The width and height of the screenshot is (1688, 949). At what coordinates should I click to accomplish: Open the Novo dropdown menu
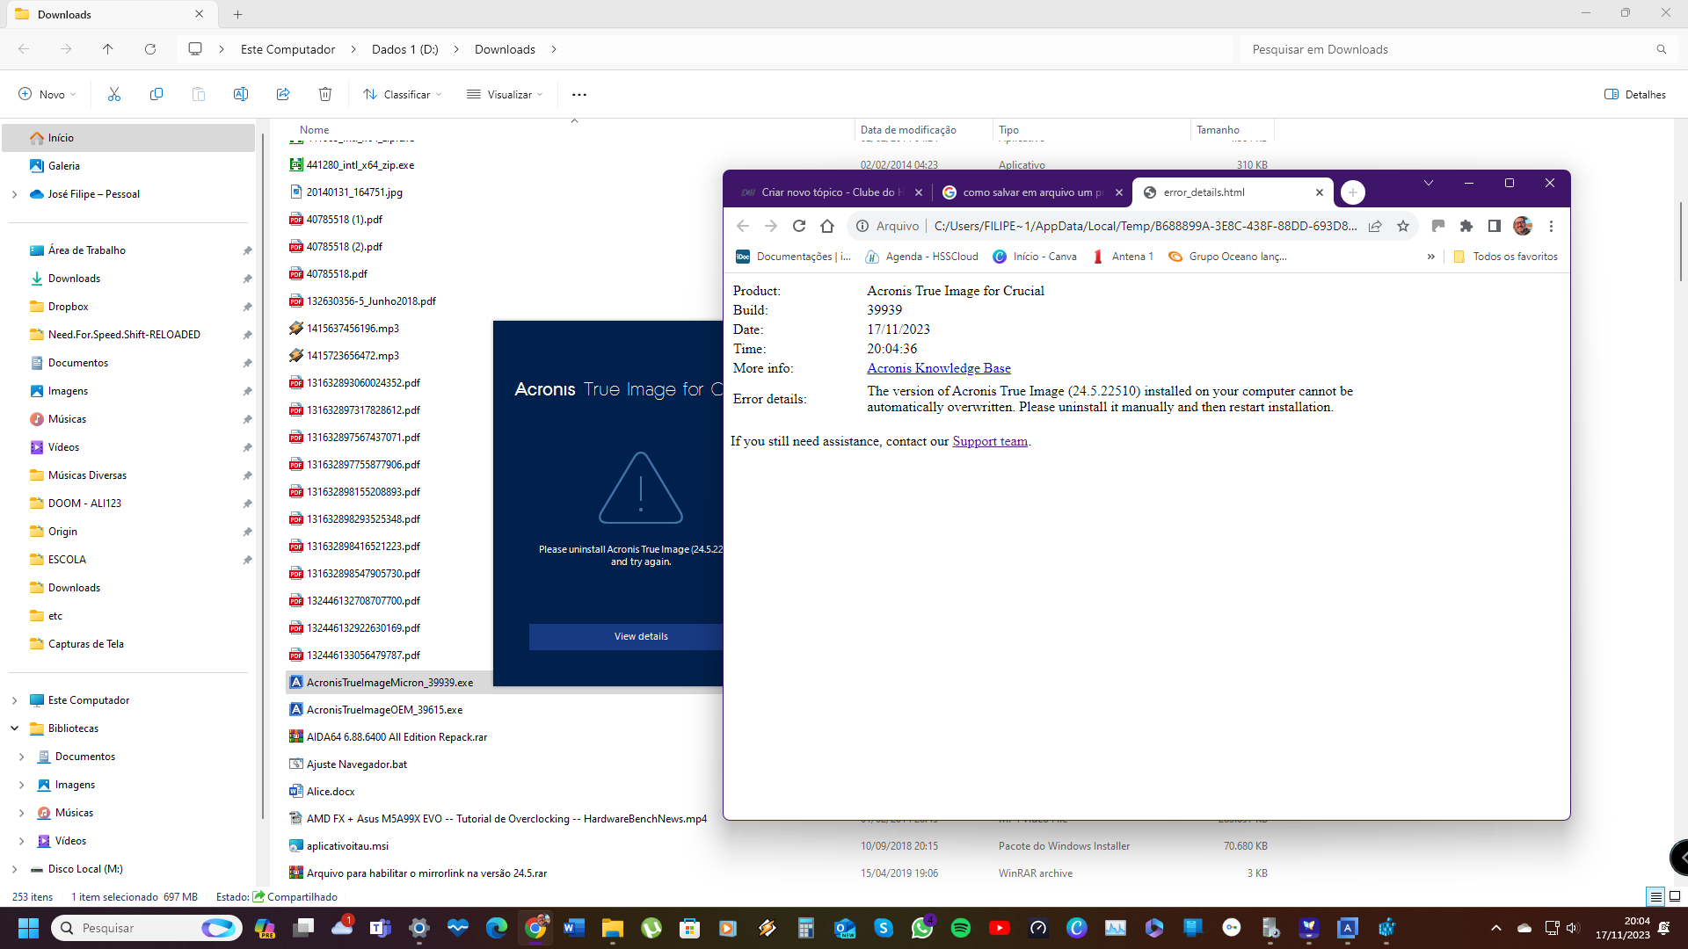click(47, 94)
